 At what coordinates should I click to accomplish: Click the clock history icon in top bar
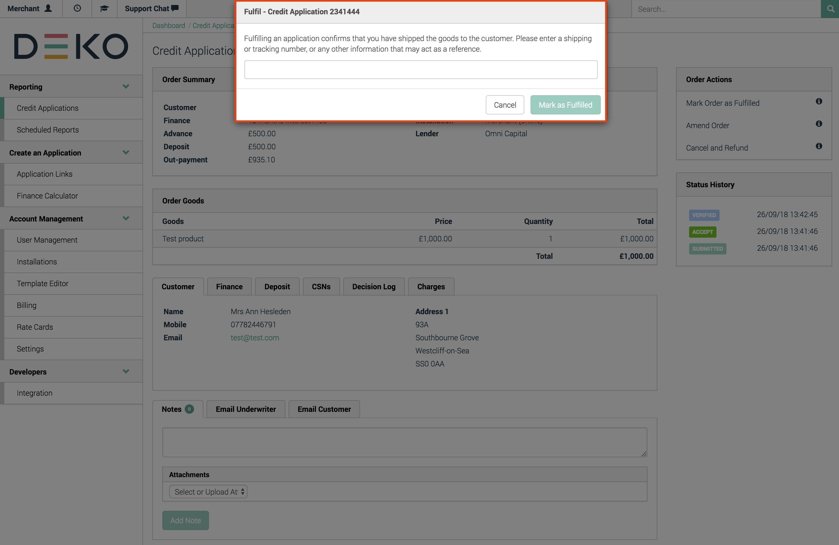[77, 8]
